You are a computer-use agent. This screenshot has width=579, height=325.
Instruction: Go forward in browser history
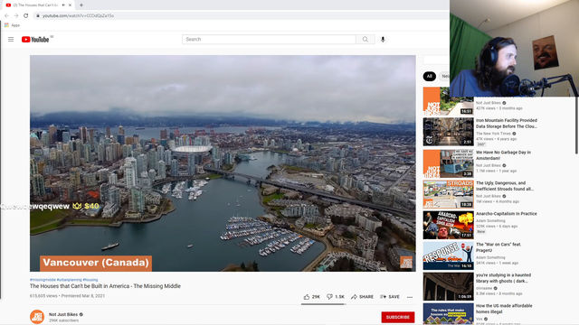click(16, 15)
